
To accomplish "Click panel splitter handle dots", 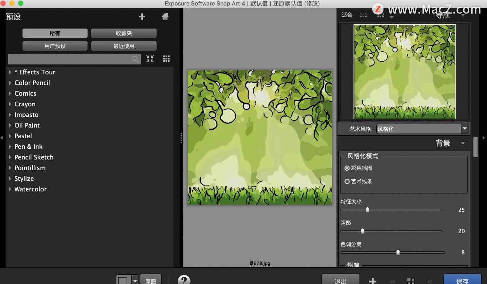I will (181, 138).
